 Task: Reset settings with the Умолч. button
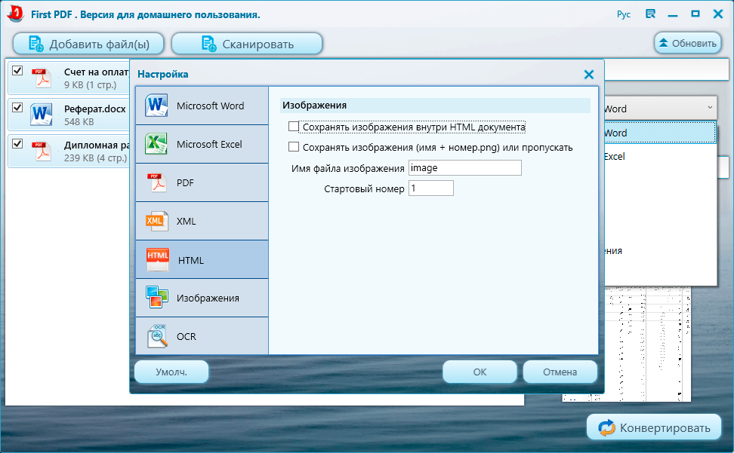171,372
